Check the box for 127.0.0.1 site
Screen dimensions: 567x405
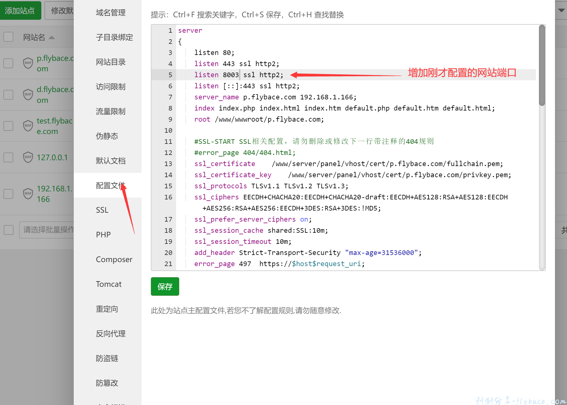8,157
